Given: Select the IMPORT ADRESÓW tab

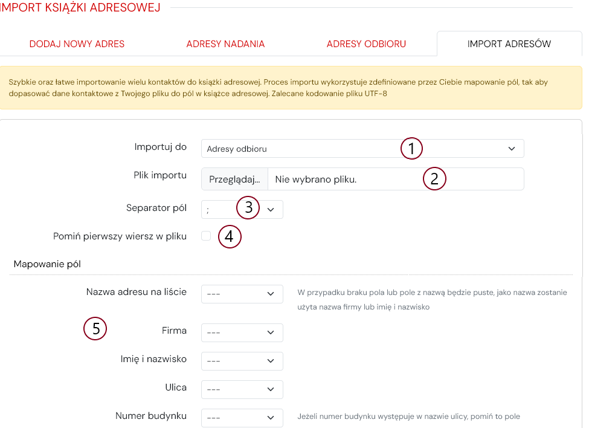Looking at the screenshot, I should pyautogui.click(x=509, y=44).
